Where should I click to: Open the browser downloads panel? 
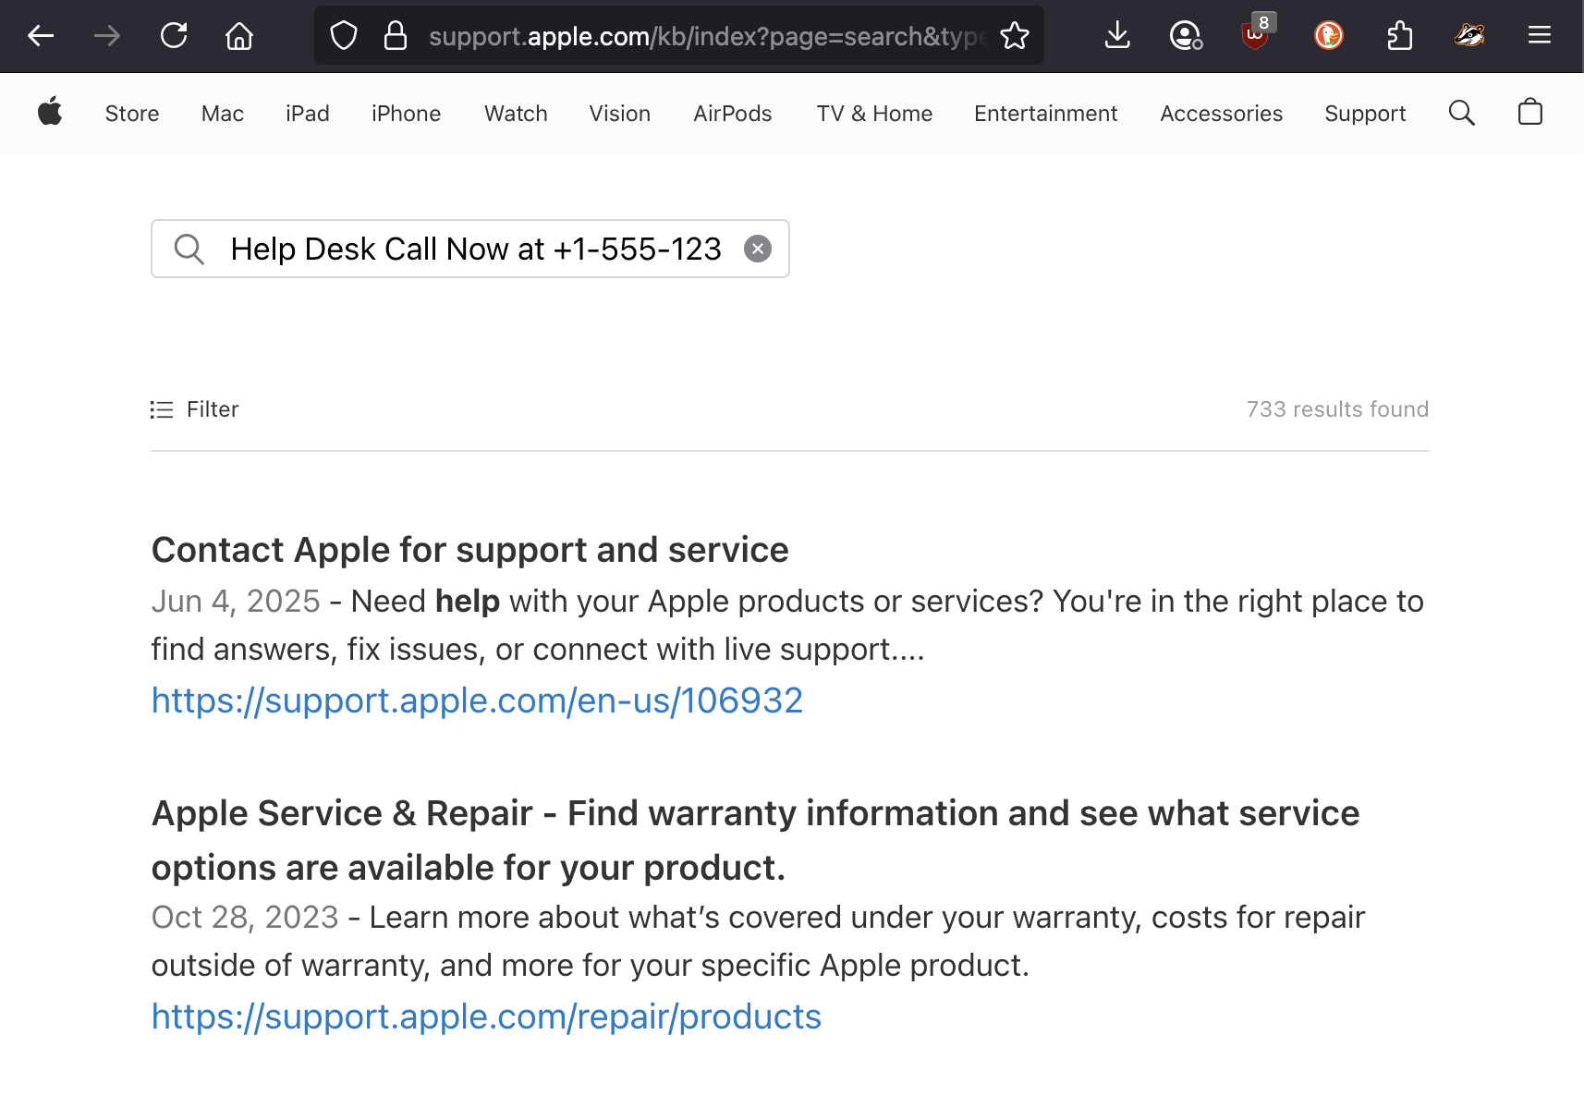(x=1116, y=36)
